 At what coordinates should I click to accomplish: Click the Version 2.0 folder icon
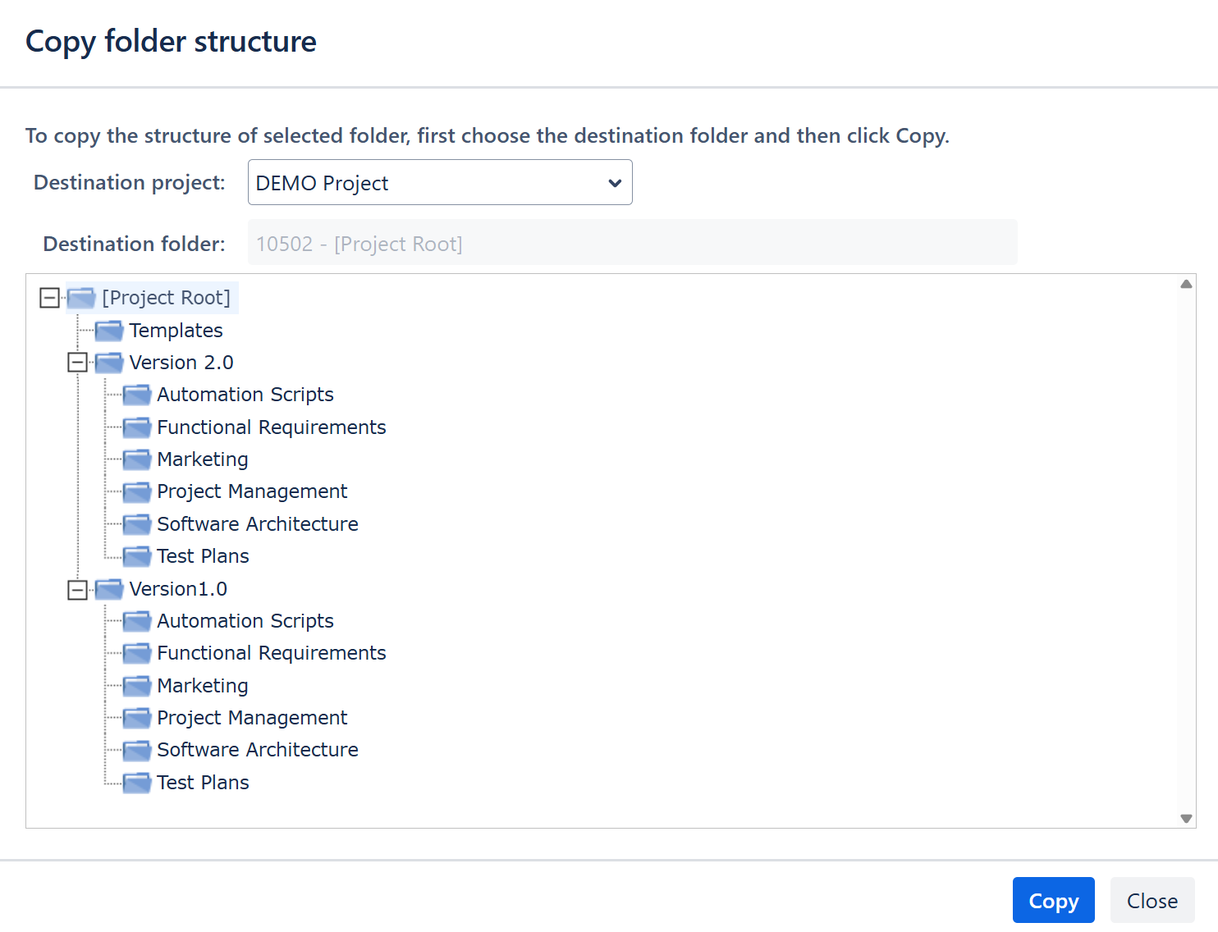coord(108,363)
